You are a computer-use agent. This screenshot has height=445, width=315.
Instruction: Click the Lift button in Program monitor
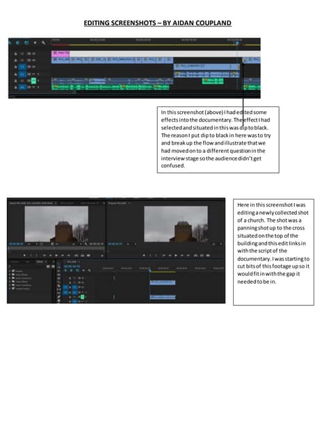[195, 255]
